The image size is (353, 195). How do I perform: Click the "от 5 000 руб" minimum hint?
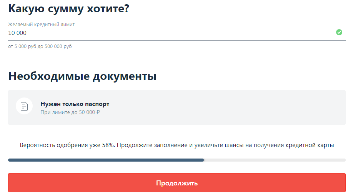coord(22,46)
